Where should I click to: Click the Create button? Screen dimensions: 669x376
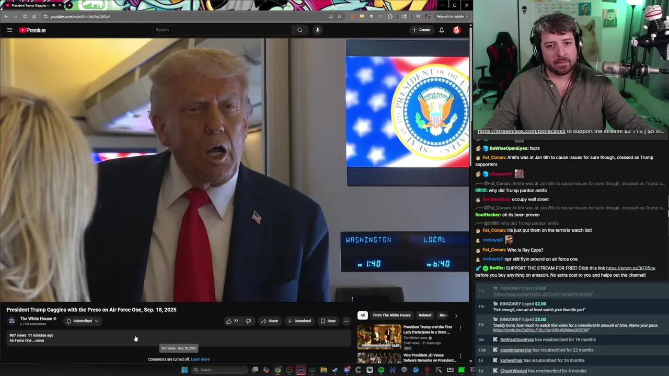[x=421, y=30]
